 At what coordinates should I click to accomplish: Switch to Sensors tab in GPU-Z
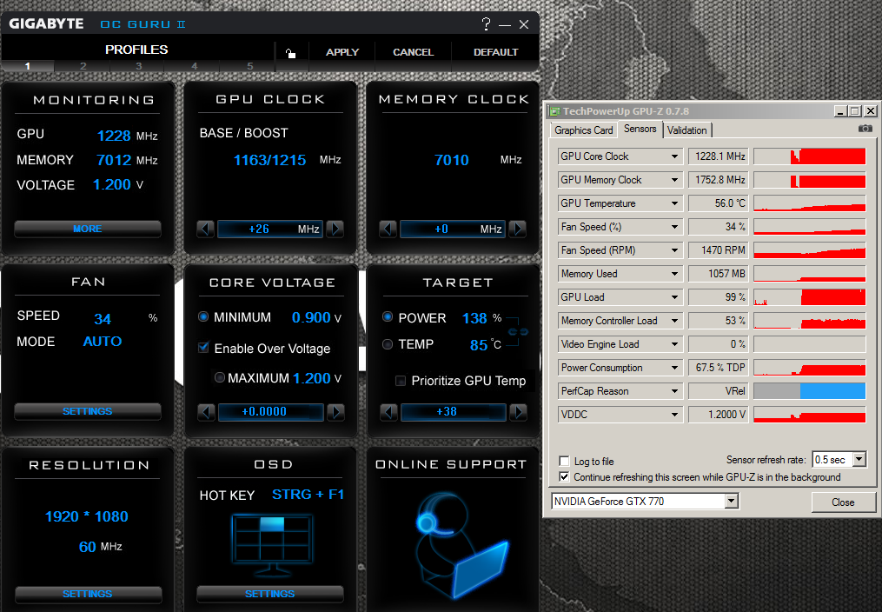(x=640, y=129)
